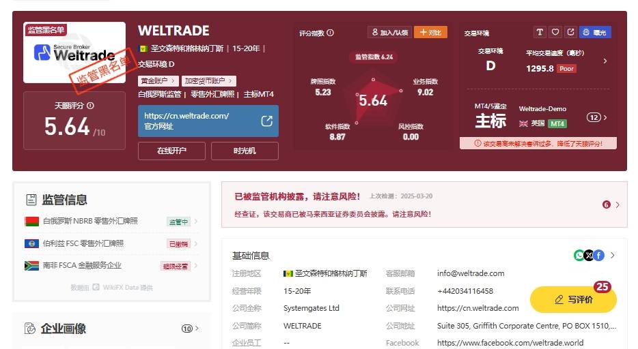638x349 pixels.
Task: Click the 加入/认领 button
Action: tap(390, 33)
